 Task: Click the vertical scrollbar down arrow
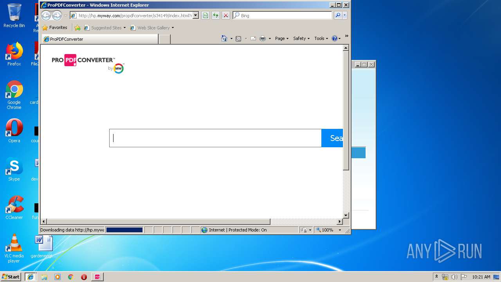coord(346,215)
